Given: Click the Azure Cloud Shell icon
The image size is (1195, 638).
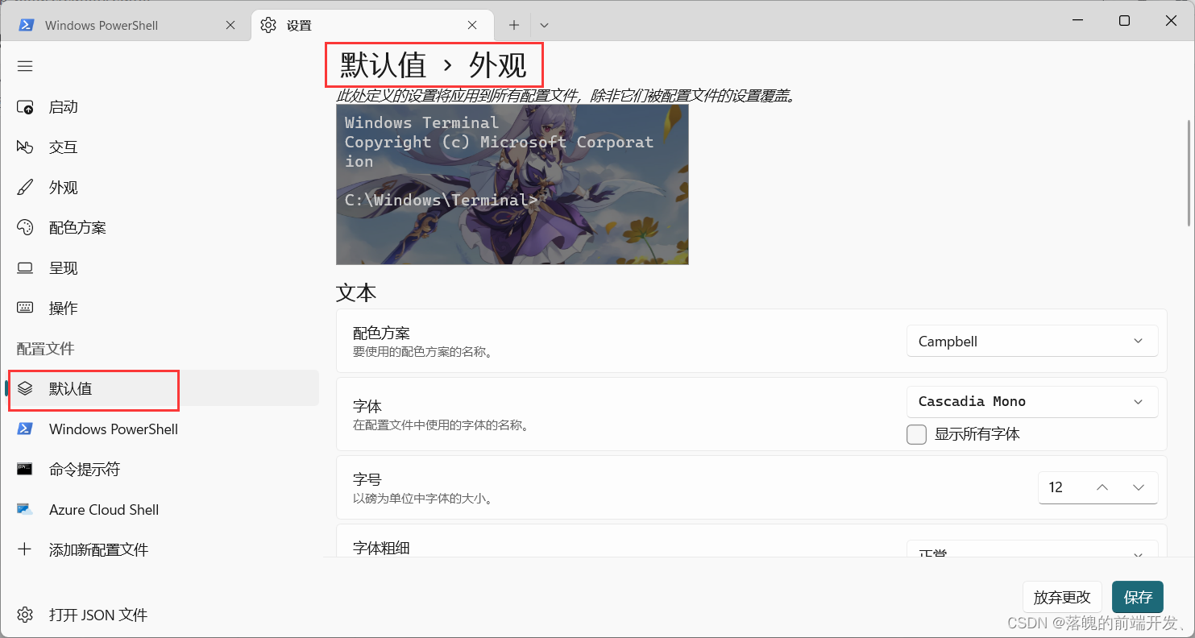Looking at the screenshot, I should point(25,509).
